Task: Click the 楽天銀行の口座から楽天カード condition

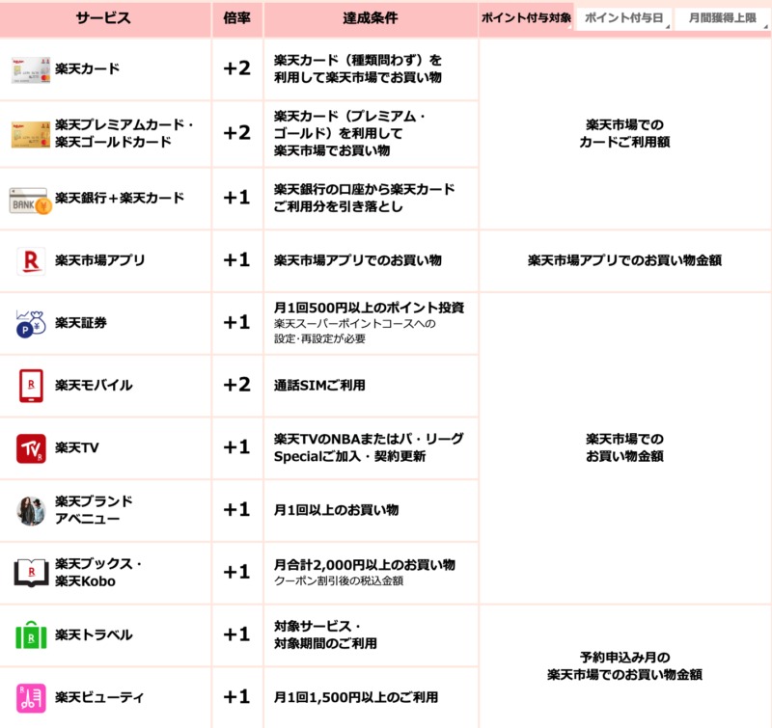Action: 365,198
